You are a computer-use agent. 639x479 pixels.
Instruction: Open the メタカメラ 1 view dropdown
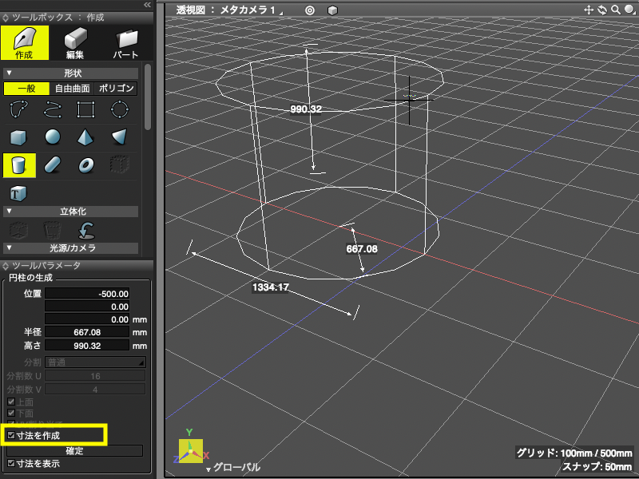coord(250,10)
